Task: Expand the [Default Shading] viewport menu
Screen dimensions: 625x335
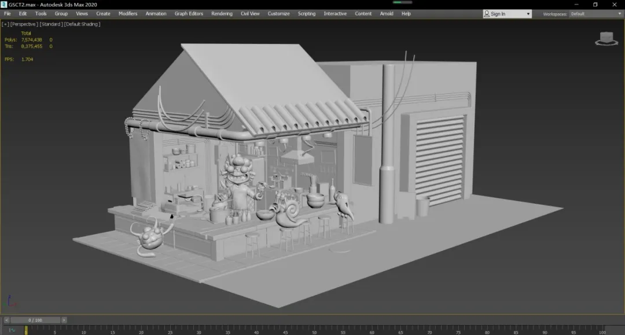Action: [82, 24]
